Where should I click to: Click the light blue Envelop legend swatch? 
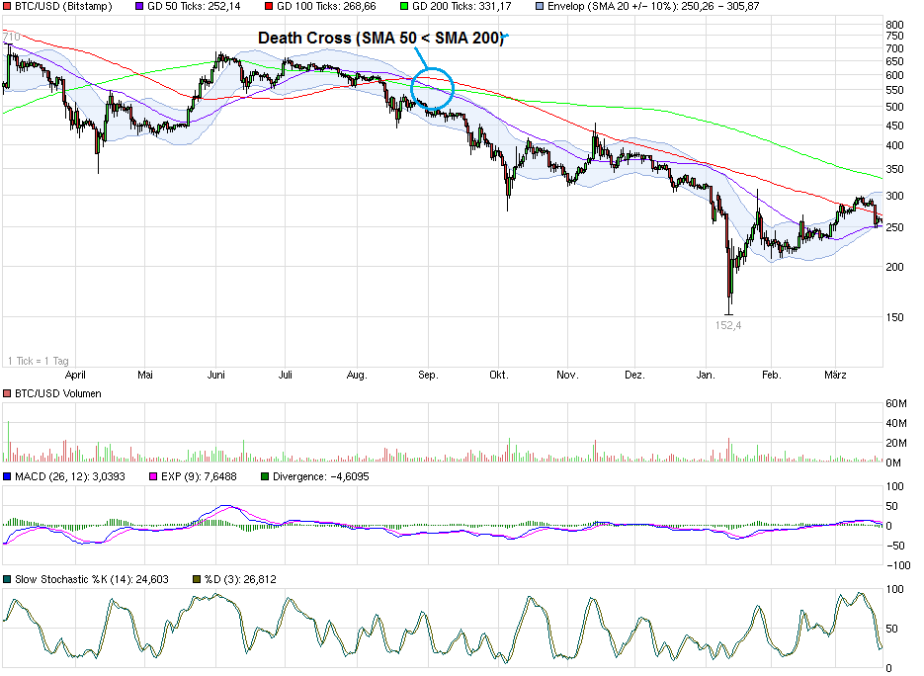click(x=540, y=7)
